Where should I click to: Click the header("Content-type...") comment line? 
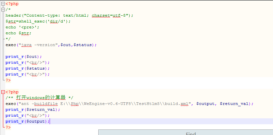pos(69,15)
